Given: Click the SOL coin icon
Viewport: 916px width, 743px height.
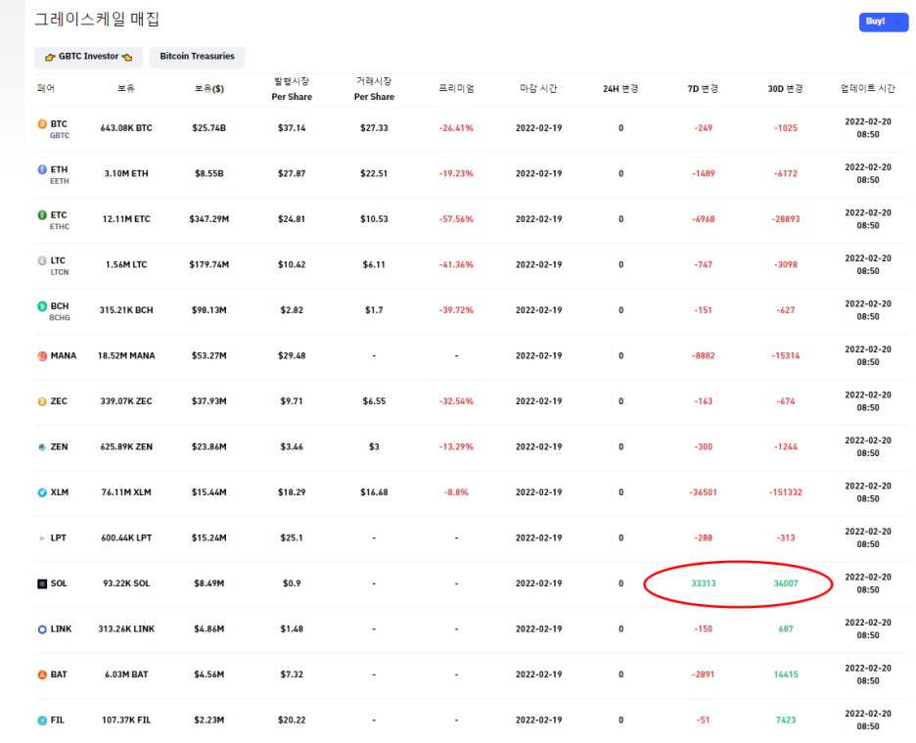Looking at the screenshot, I should 42,584.
